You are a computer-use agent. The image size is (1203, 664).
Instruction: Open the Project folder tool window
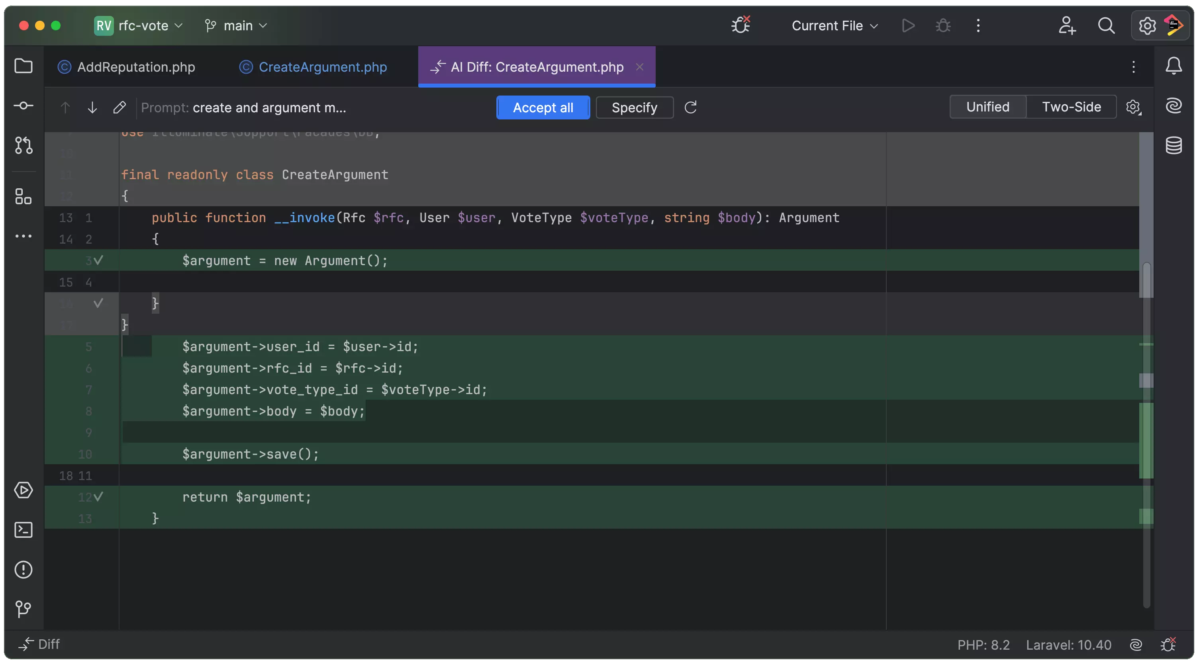coord(24,66)
